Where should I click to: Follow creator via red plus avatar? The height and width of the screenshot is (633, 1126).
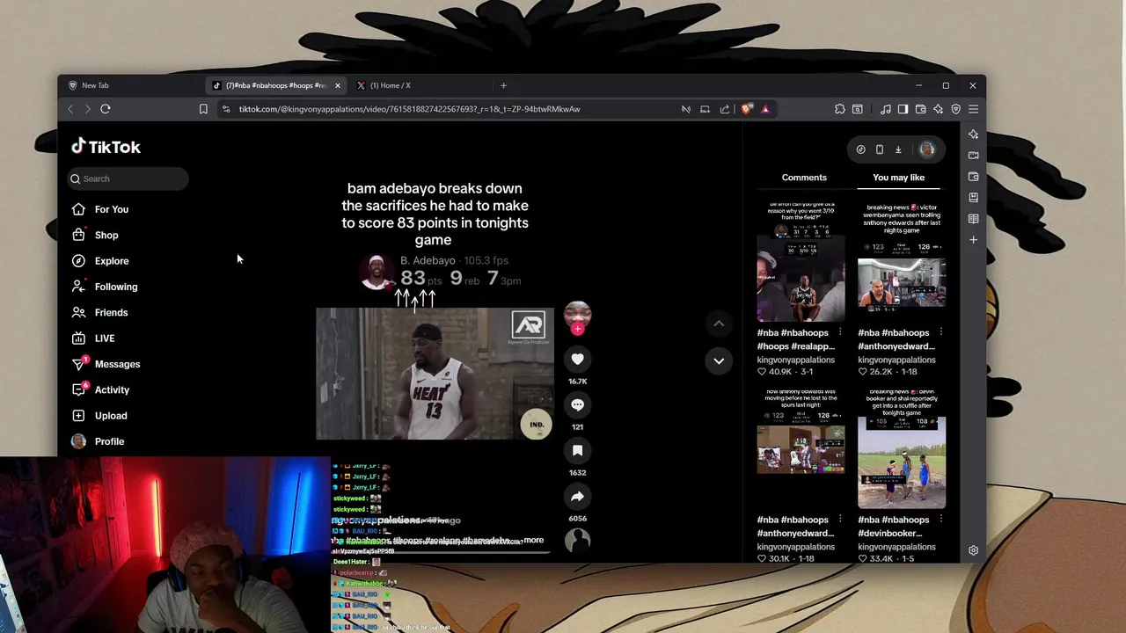click(577, 329)
